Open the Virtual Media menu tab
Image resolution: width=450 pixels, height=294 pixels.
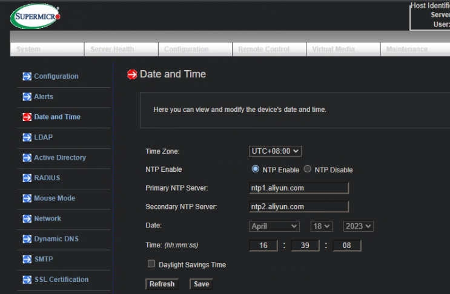tap(343, 49)
